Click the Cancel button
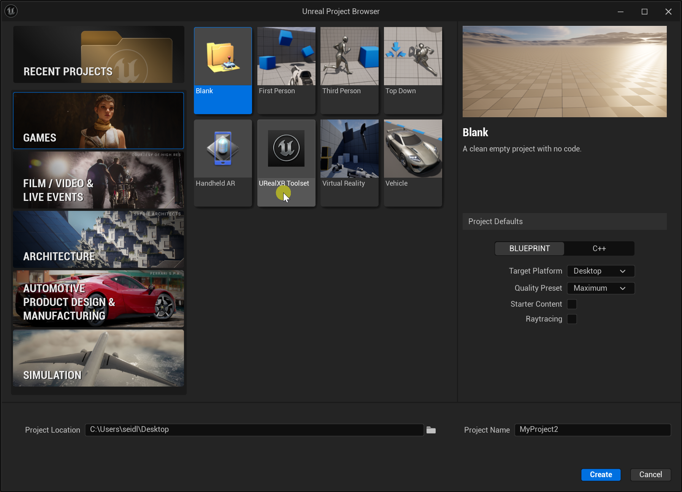The height and width of the screenshot is (492, 682). pyautogui.click(x=650, y=474)
